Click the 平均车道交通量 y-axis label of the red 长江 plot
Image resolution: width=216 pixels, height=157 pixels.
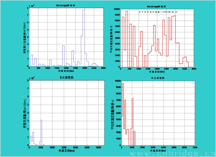[x=113, y=115]
